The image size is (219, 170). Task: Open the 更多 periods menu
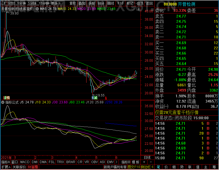coord(56,3)
